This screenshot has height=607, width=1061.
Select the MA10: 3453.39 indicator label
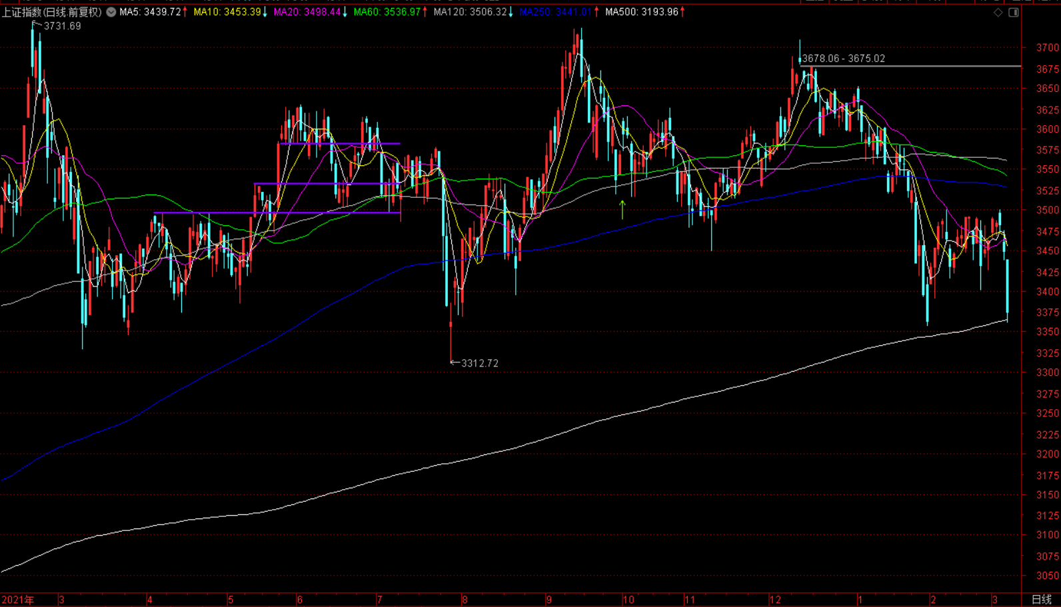(x=227, y=12)
